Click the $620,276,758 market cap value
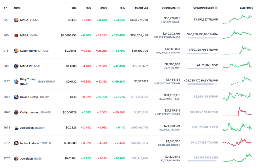 tap(139, 20)
